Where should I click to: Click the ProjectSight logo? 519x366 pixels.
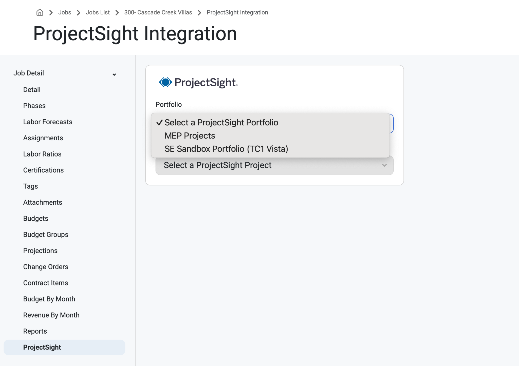click(x=198, y=83)
